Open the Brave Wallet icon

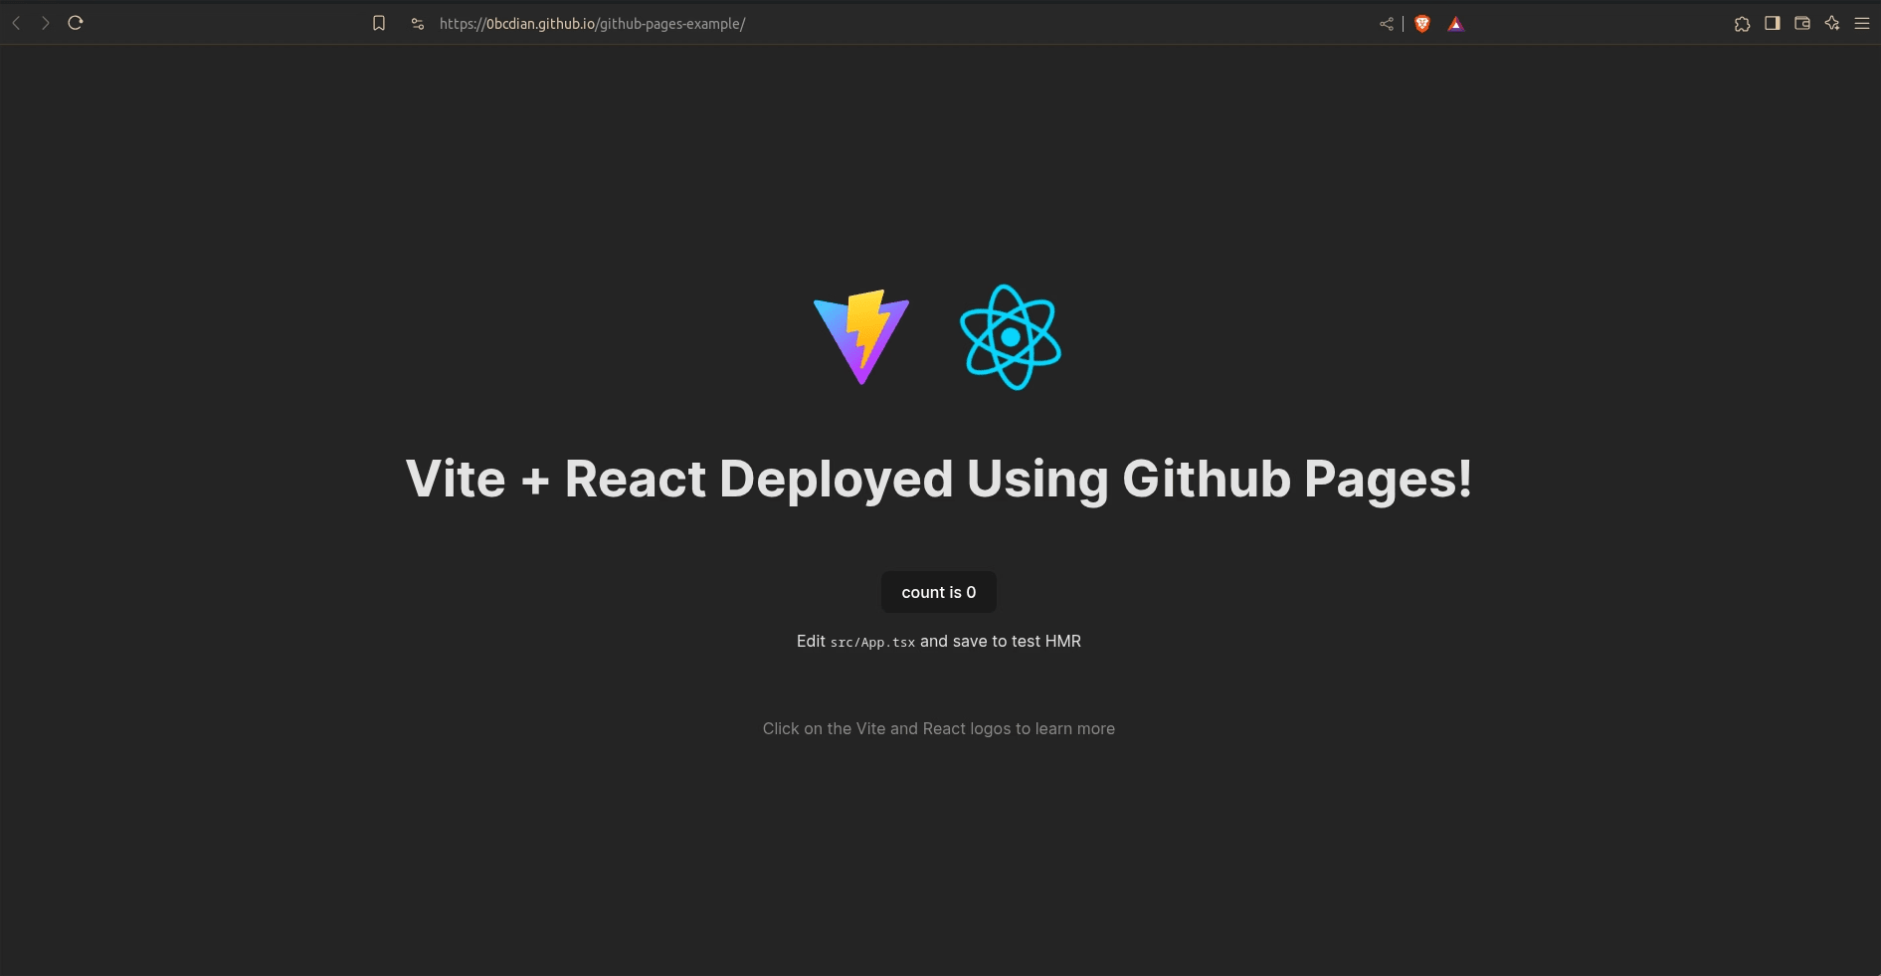pos(1802,24)
